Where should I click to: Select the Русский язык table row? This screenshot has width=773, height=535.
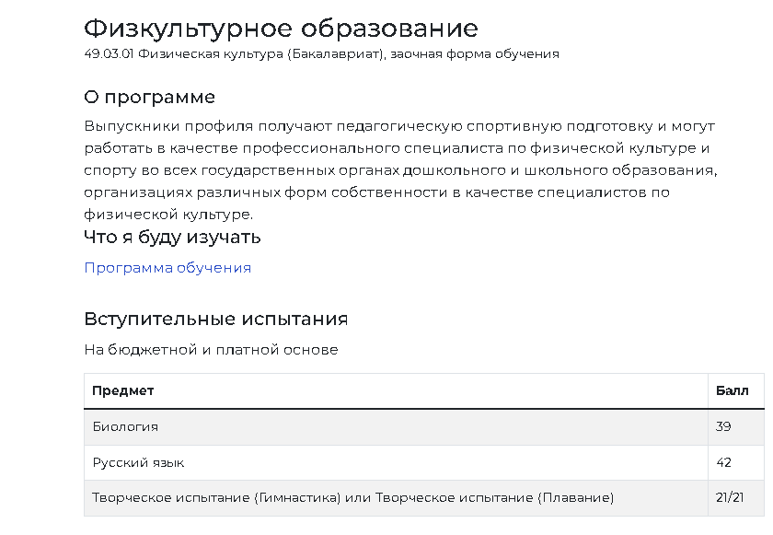tap(424, 462)
